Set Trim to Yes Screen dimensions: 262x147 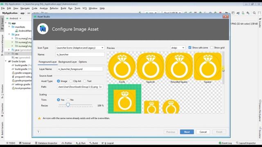click(x=58, y=100)
